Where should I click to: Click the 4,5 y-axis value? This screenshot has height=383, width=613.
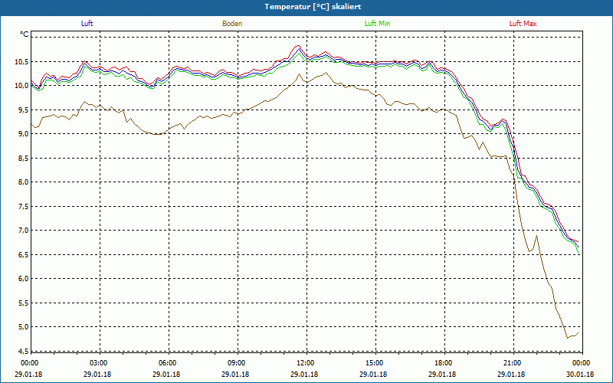(x=23, y=351)
